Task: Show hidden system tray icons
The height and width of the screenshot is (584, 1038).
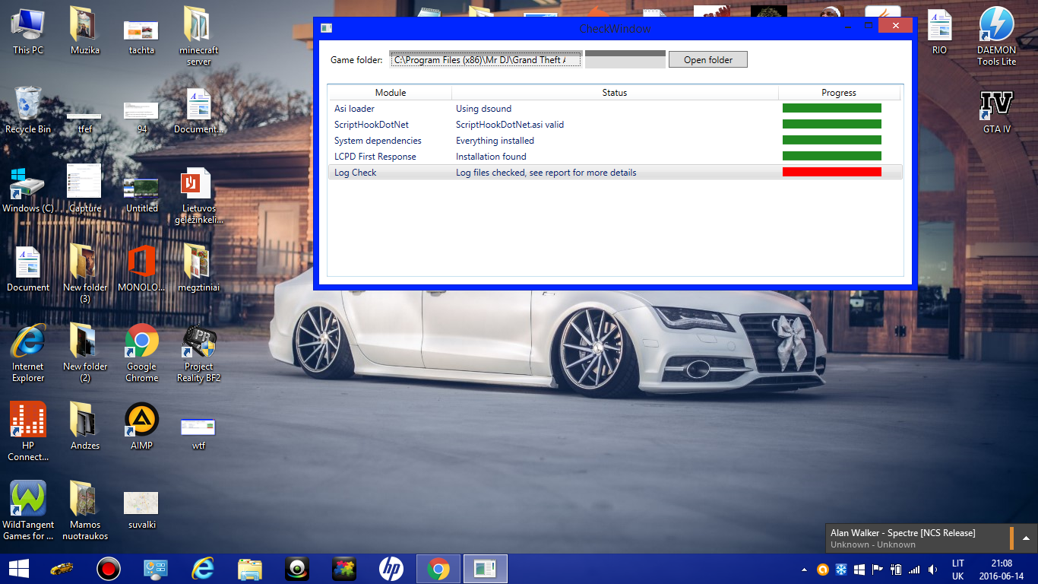Action: (x=804, y=570)
